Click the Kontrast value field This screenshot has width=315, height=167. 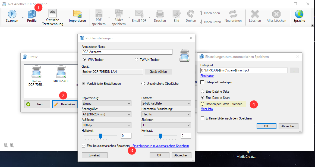click(186, 136)
